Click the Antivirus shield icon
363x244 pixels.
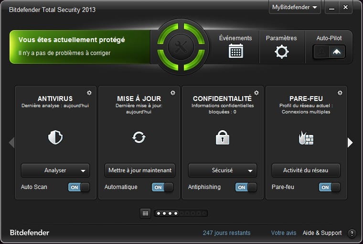[x=55, y=137]
